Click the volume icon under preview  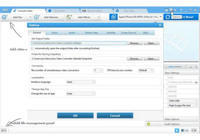(x=166, y=67)
